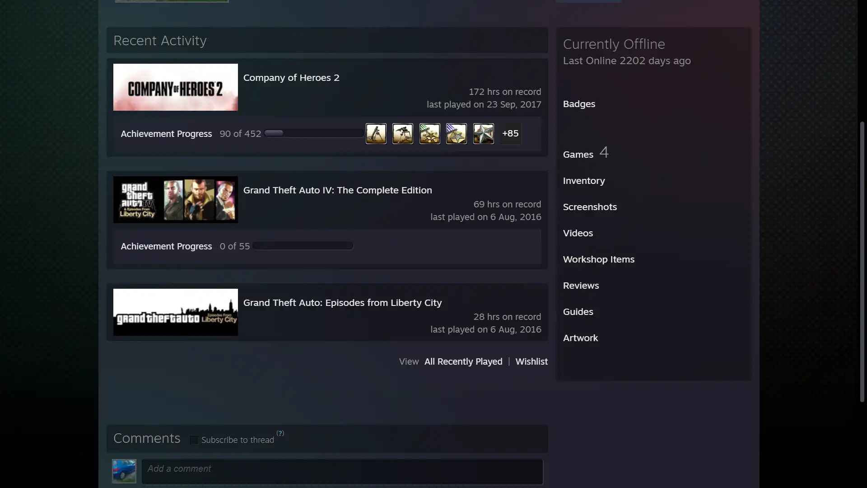Click the '0 of 55' achievement count

pos(235,246)
